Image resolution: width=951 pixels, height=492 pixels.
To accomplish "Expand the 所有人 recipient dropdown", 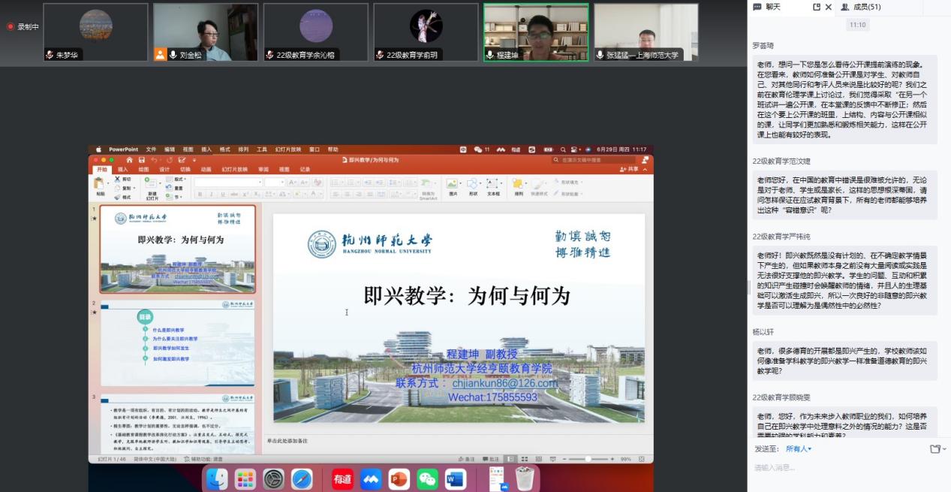I will coord(799,448).
